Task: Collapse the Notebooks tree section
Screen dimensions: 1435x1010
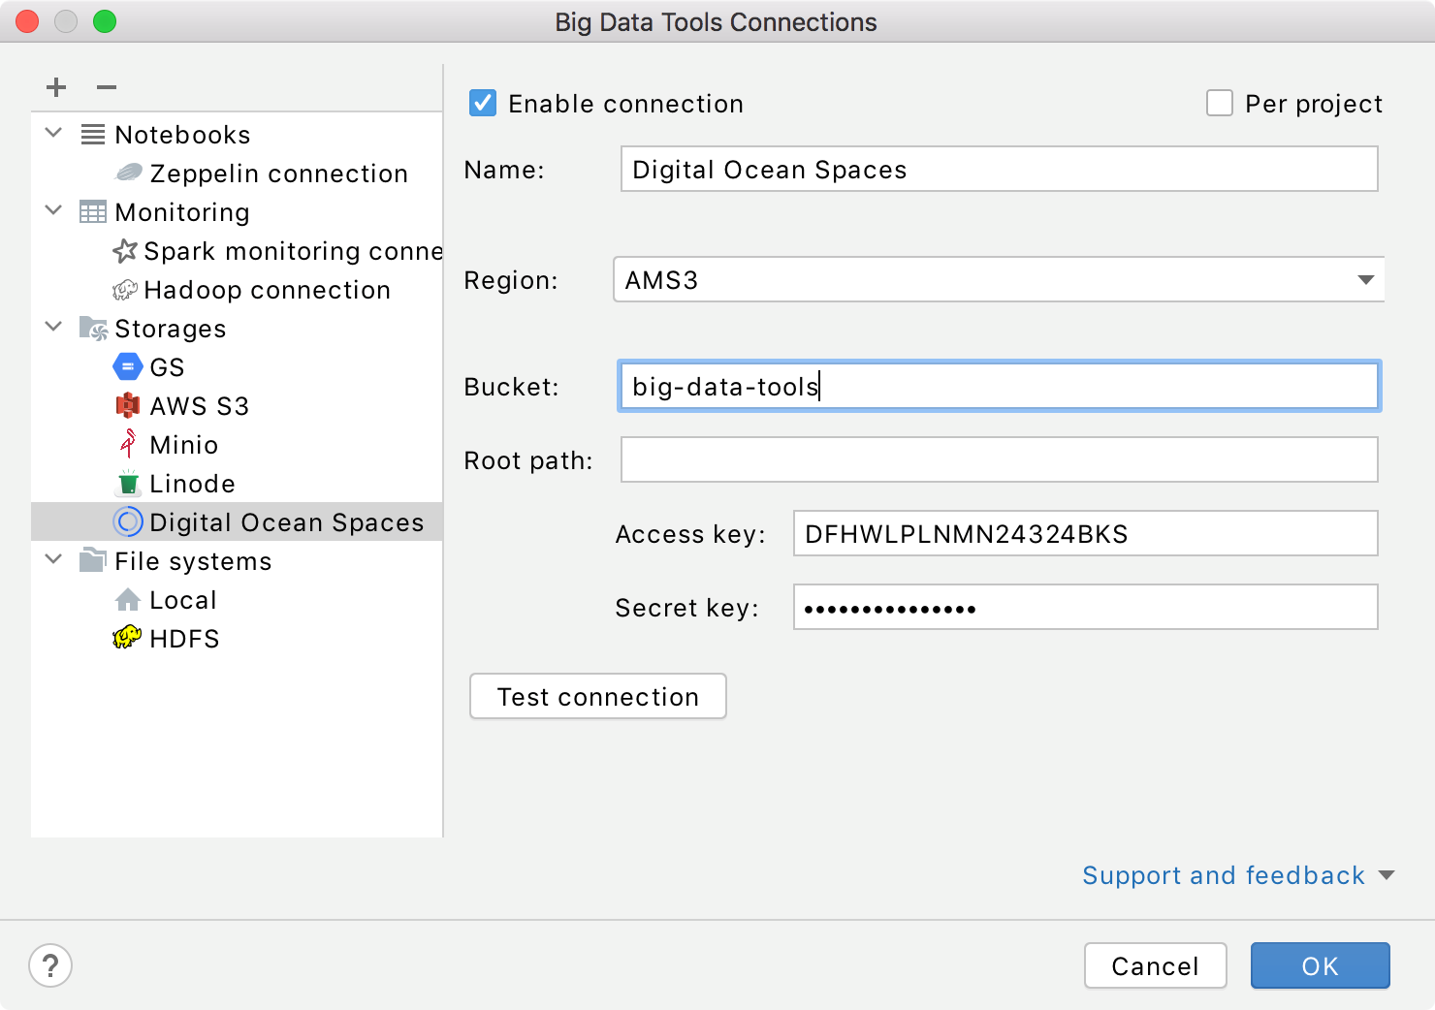Action: [54, 134]
